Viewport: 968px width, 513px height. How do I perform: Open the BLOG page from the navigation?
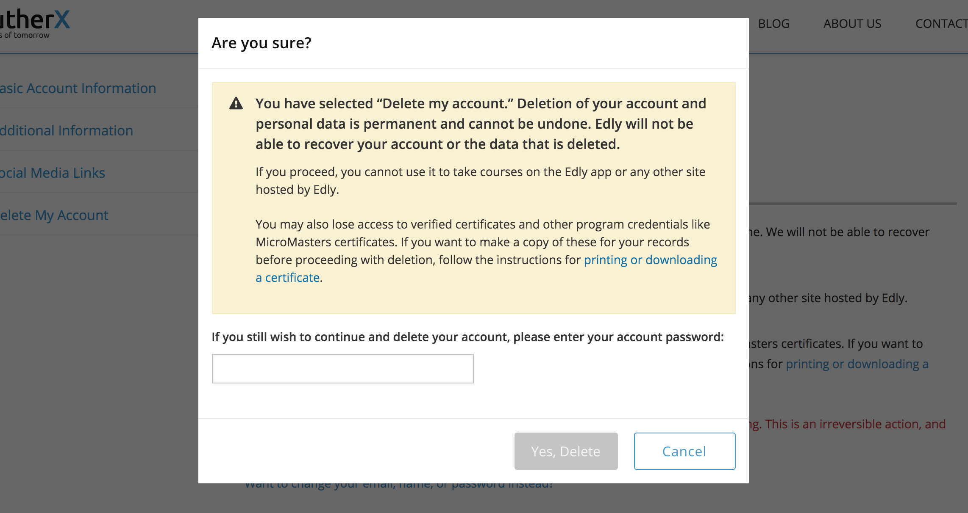(x=773, y=24)
